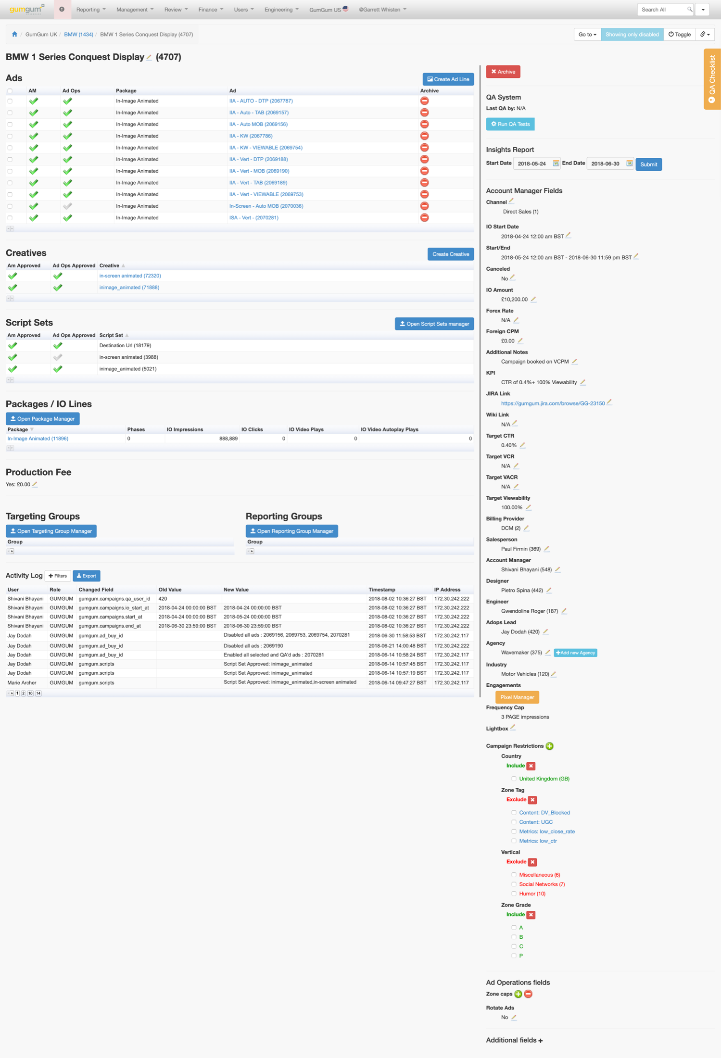Open the Go to dropdown
This screenshot has width=721, height=1058.
587,35
